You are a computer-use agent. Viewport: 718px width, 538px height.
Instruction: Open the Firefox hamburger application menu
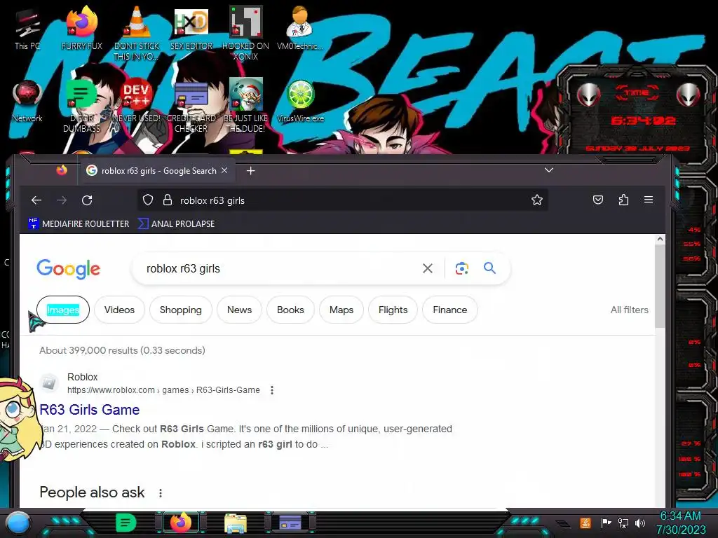649,200
